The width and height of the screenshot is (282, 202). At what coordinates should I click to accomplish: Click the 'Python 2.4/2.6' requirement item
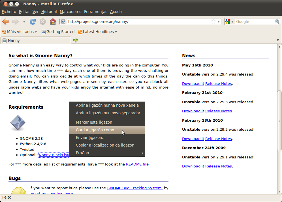pos(33,144)
